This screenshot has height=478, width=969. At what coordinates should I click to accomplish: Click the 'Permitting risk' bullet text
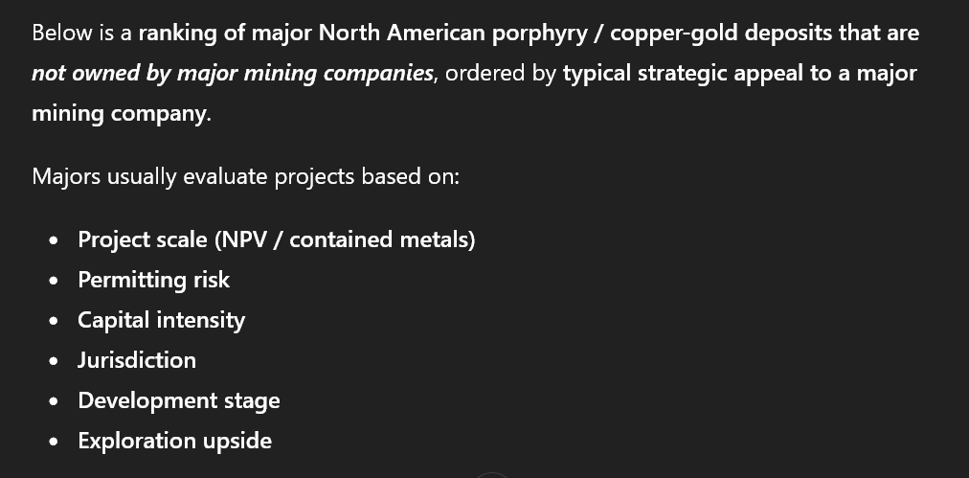click(153, 280)
